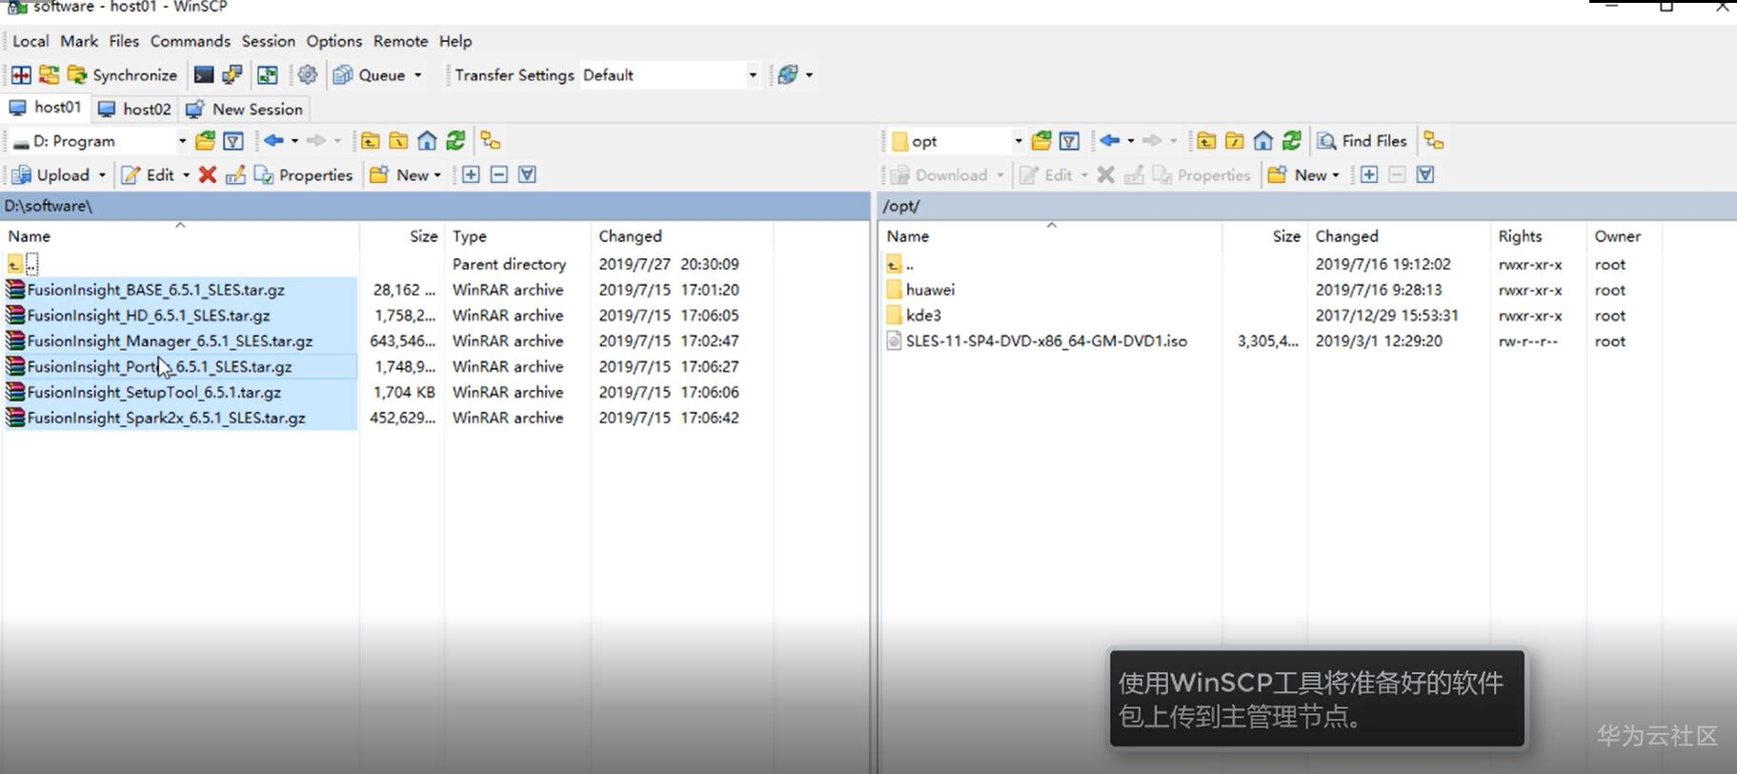
Task: Refresh the remote panel
Action: pyautogui.click(x=1291, y=141)
